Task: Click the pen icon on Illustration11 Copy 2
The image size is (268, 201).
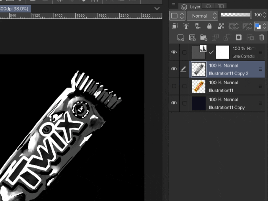Action: [183, 69]
